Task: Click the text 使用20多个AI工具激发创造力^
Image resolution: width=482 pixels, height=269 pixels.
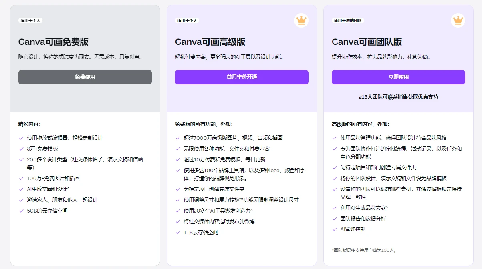Action: (x=218, y=211)
